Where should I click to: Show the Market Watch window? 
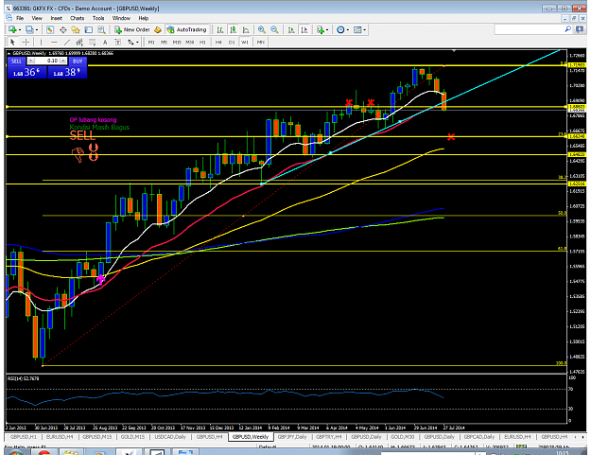(x=50, y=29)
